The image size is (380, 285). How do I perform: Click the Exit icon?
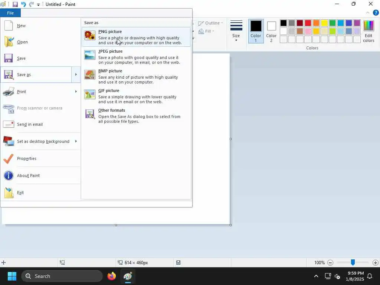[9, 193]
